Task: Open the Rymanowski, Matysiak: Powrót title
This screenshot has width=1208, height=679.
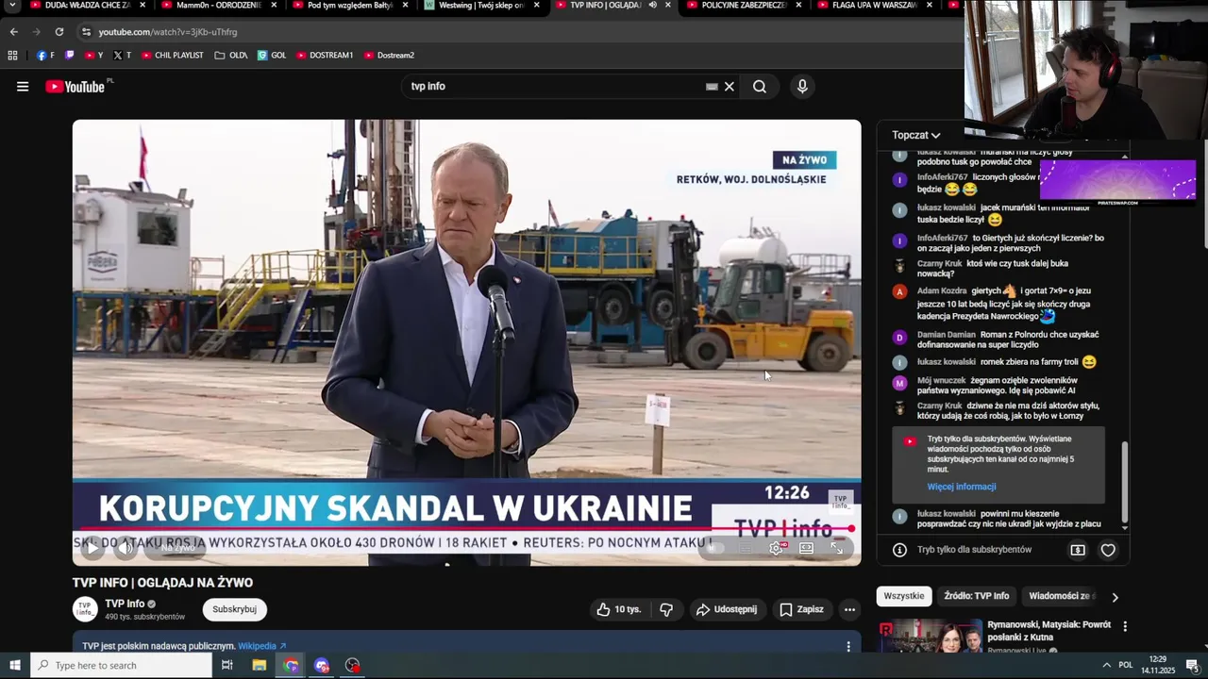Action: click(x=1049, y=631)
